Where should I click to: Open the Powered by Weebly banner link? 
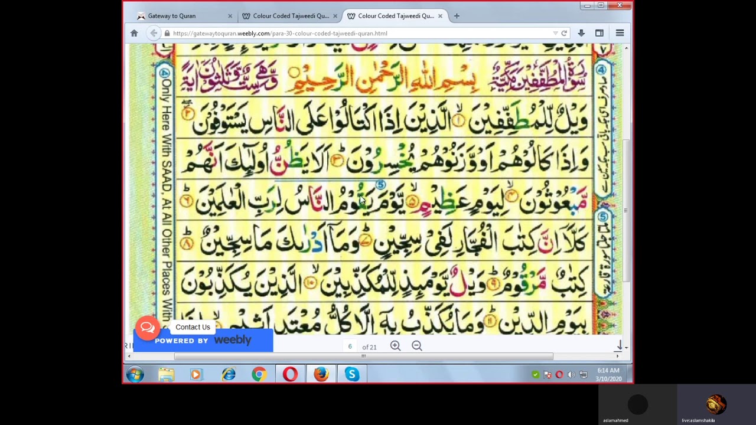[x=203, y=341]
